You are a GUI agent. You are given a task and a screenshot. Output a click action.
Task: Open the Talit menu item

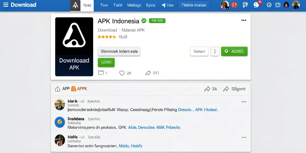[118, 5]
